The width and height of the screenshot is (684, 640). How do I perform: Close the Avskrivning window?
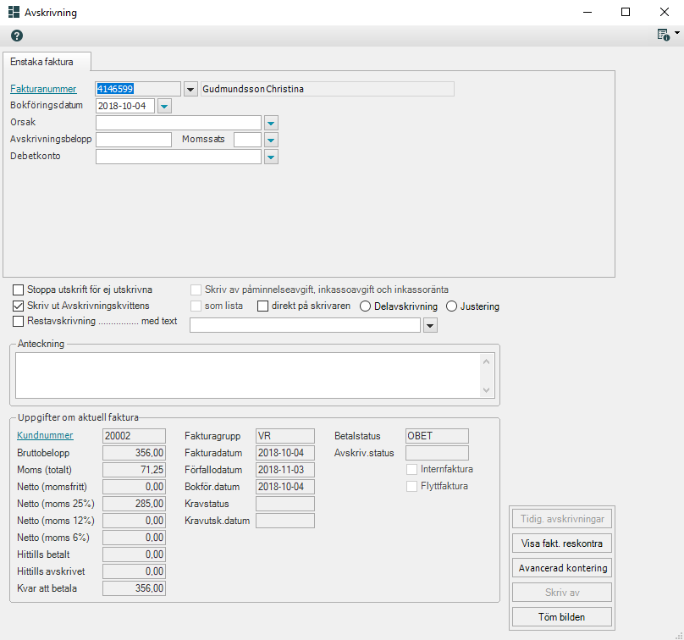click(665, 12)
